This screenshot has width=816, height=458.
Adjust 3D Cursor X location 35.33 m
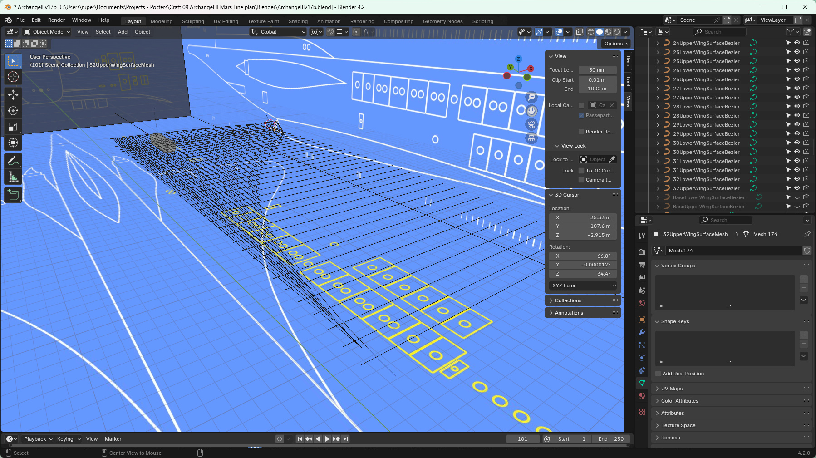point(583,217)
